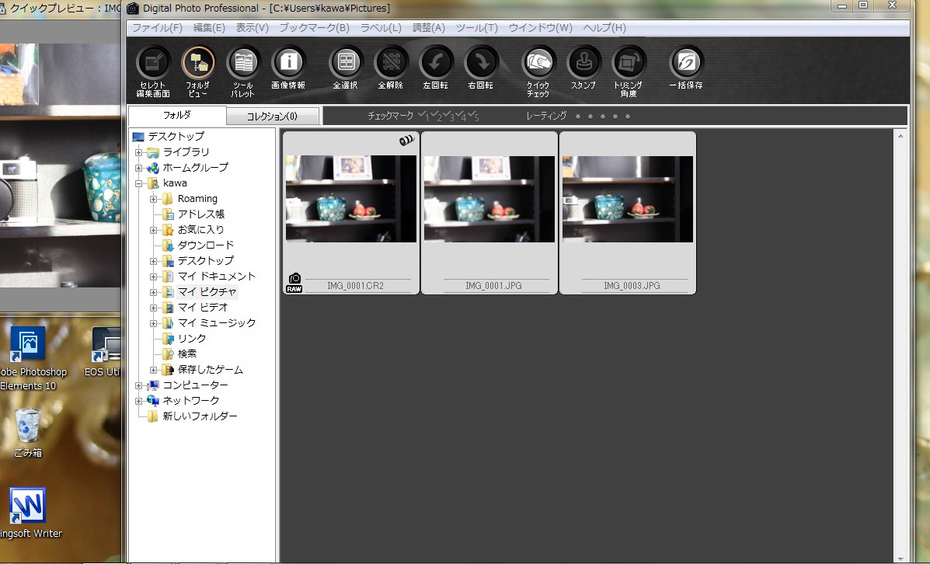930x564 pixels.
Task: Click the AEB bracket icon on IMG_0001.CR2
Action: pyautogui.click(x=406, y=141)
